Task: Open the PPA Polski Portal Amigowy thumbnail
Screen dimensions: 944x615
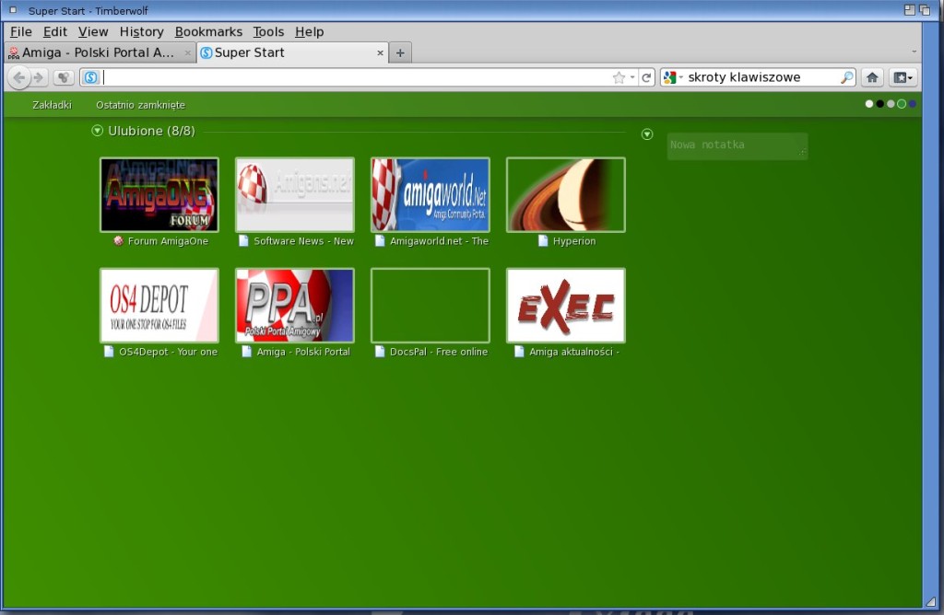Action: [295, 306]
